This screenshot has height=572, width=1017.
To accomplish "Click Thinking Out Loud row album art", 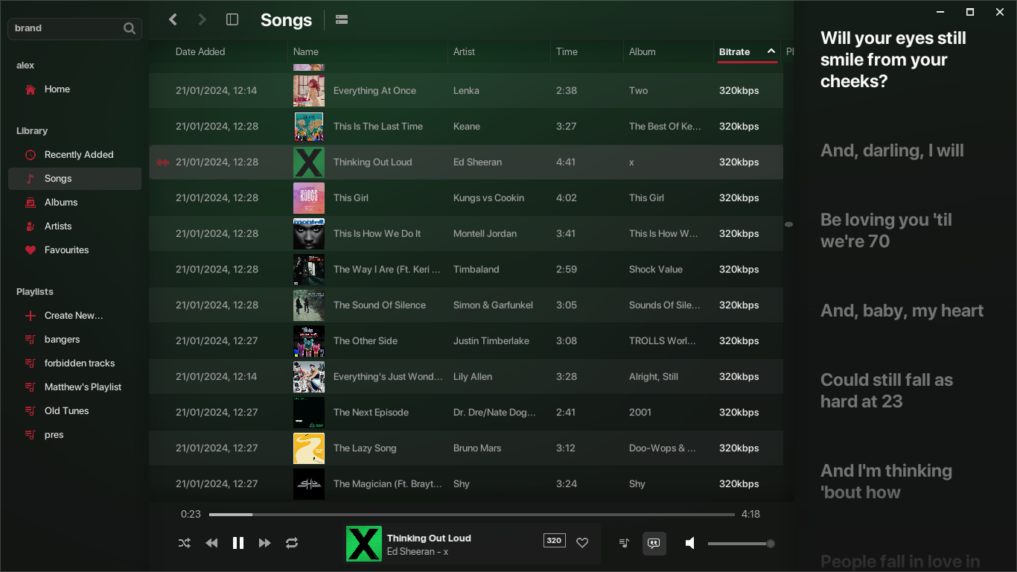I will click(x=308, y=162).
